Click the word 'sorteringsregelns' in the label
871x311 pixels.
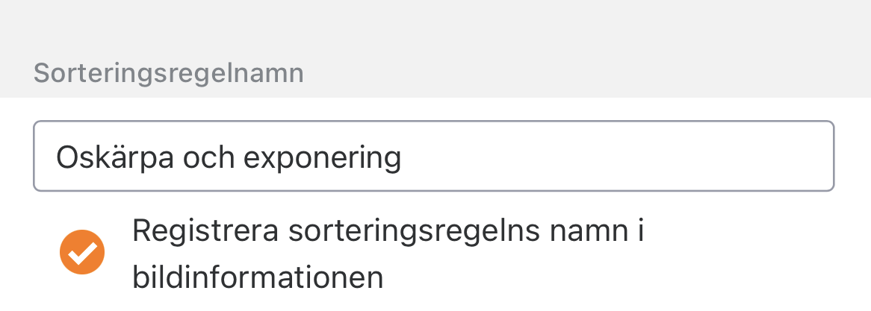403,232
